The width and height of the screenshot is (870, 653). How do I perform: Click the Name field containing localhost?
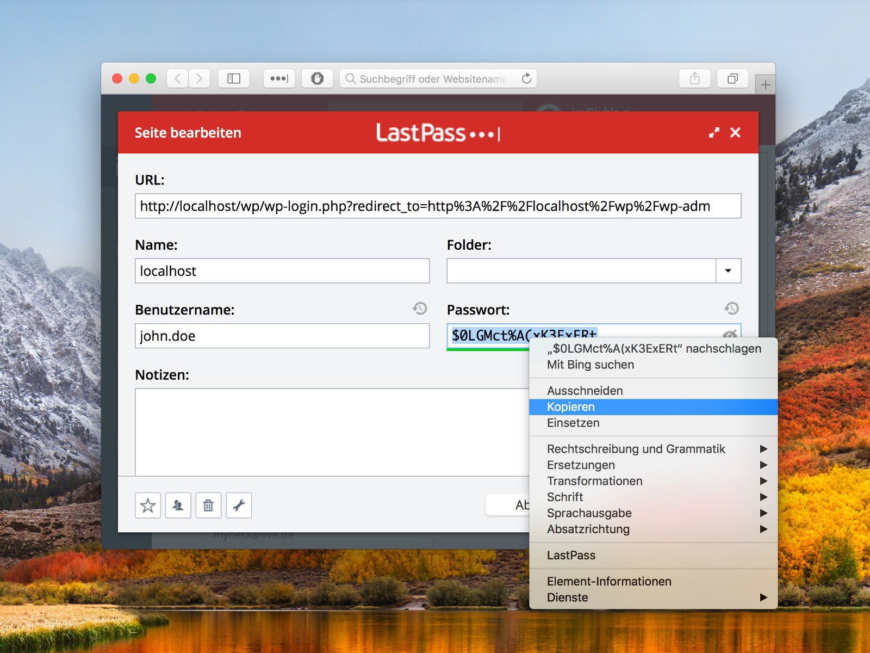click(x=282, y=270)
